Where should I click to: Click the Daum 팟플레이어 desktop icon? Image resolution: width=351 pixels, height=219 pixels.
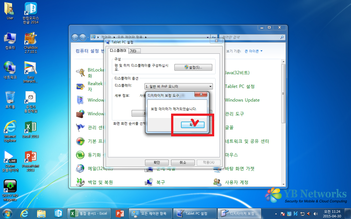10,161
